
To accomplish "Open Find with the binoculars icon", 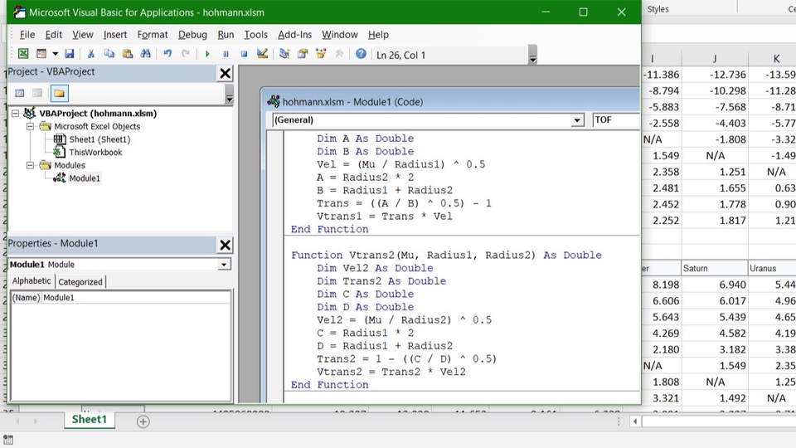I will 146,53.
